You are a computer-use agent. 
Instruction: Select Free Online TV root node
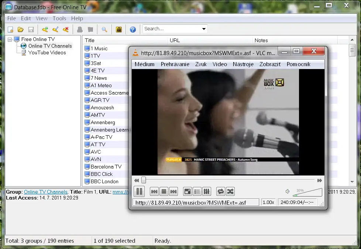pyautogui.click(x=38, y=40)
